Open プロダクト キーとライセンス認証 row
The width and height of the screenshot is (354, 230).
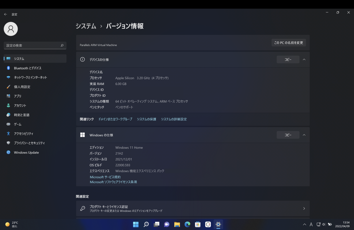[193, 208]
